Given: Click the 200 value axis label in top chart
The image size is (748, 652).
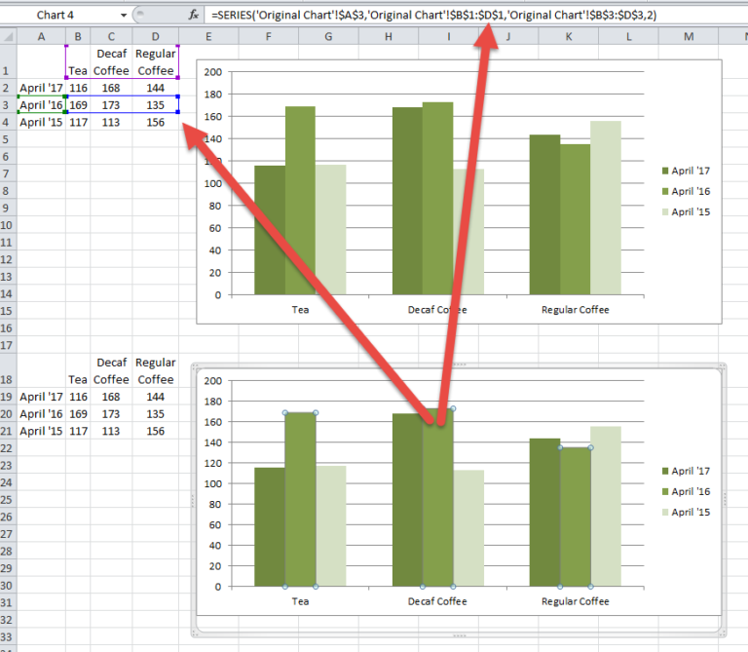Looking at the screenshot, I should pos(212,72).
